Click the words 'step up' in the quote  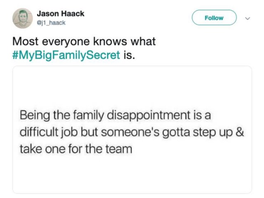click(x=213, y=133)
